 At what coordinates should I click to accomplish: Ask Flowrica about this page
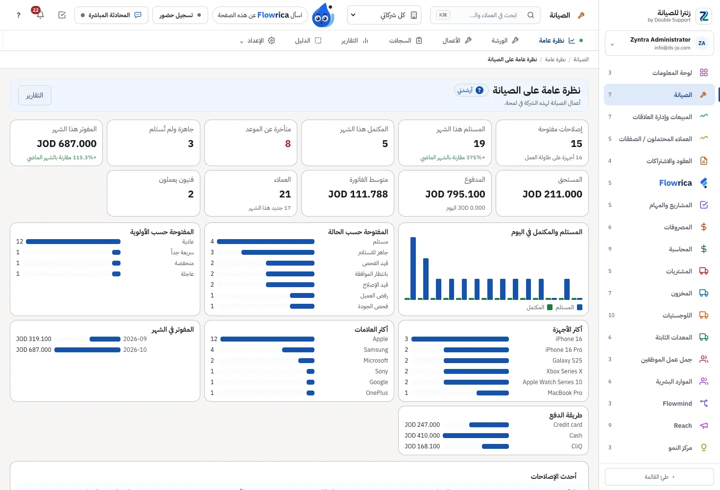coord(260,15)
